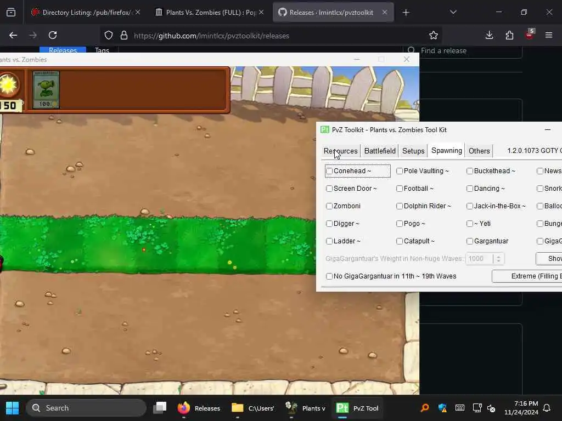The image size is (562, 421).
Task: Toggle the Dolphin Rider checkbox
Action: pyautogui.click(x=400, y=206)
